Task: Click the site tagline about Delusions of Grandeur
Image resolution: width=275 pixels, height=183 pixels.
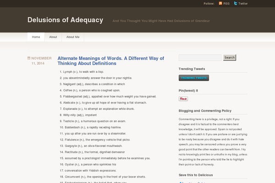Action: (x=161, y=21)
